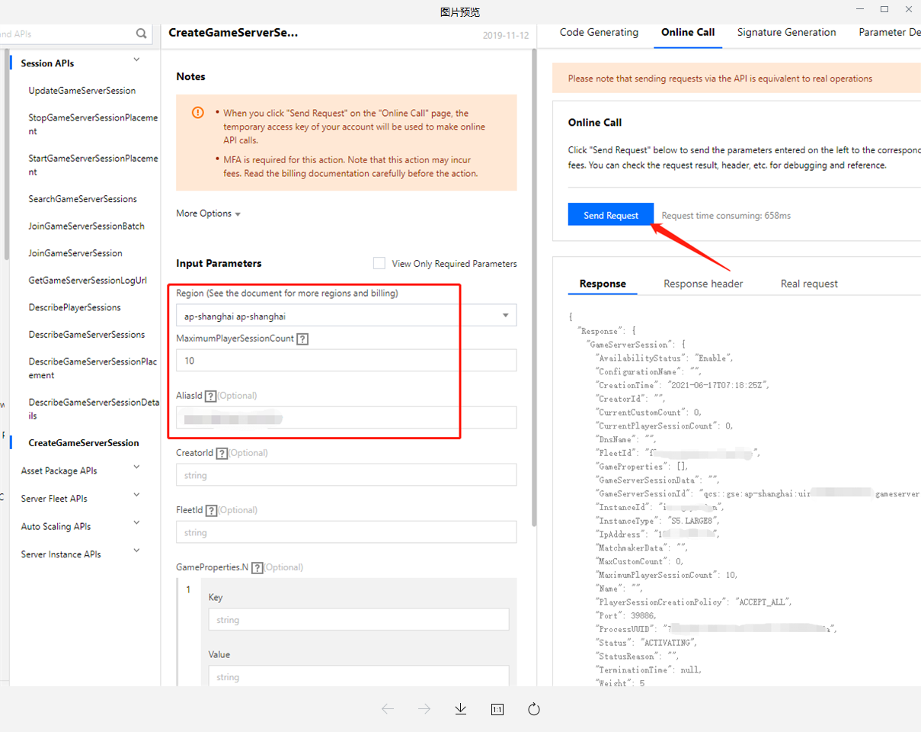Open the Region dropdown ap-shanghai
The height and width of the screenshot is (732, 921).
pyautogui.click(x=346, y=316)
